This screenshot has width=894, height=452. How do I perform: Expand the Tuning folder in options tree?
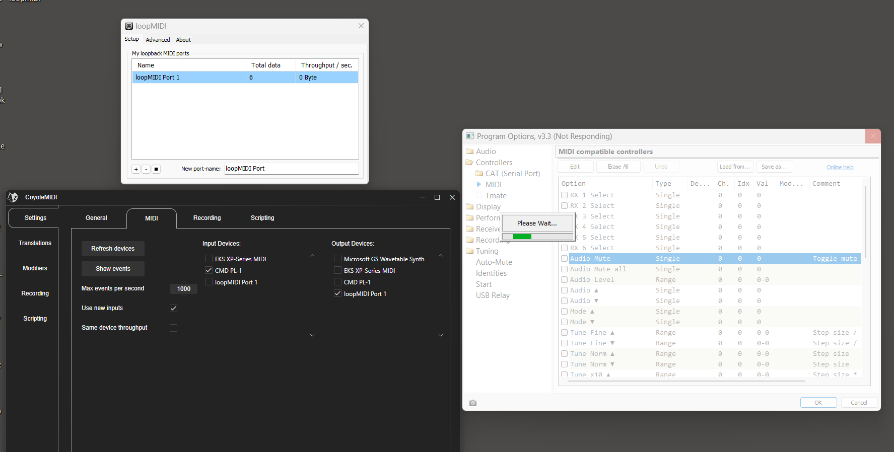tap(469, 251)
